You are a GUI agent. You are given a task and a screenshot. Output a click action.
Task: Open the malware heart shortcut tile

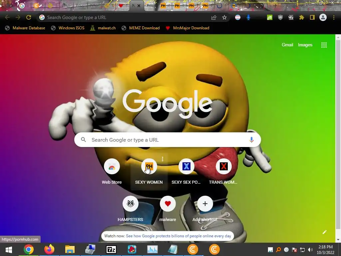(x=168, y=209)
